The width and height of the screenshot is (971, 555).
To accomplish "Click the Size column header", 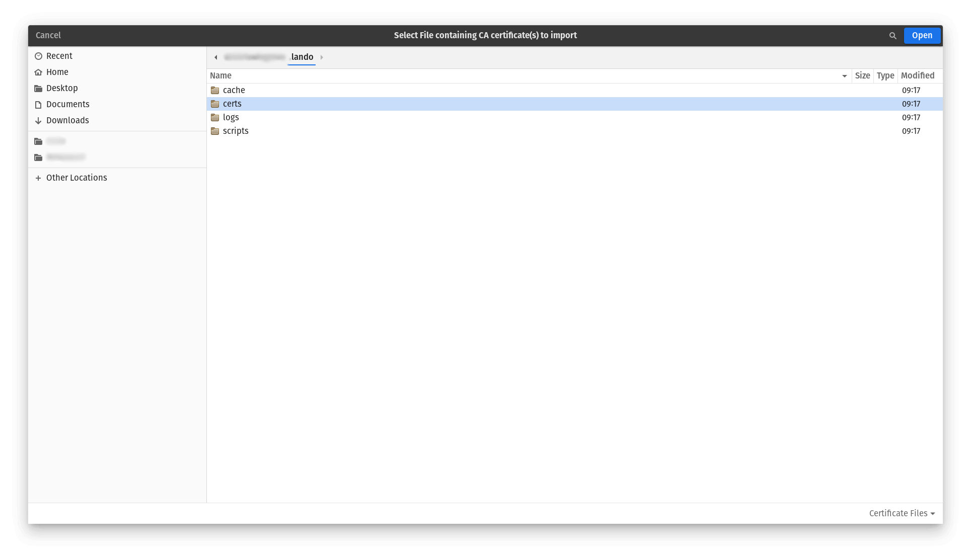I will pyautogui.click(x=863, y=75).
